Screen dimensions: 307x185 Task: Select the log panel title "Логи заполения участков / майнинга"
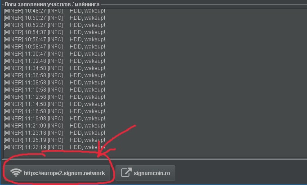point(52,4)
